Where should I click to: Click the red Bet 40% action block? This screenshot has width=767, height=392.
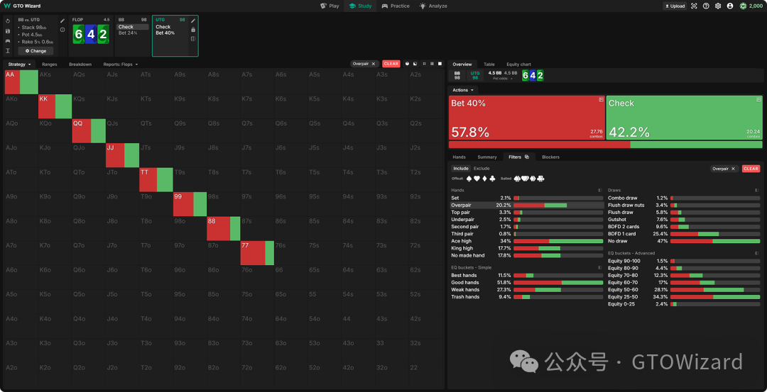(x=526, y=118)
